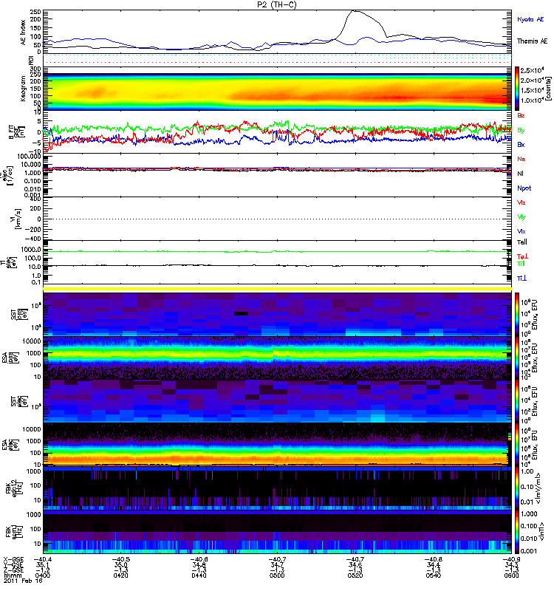
Task: Select the blue Npot legend label
Action: pyautogui.click(x=524, y=188)
